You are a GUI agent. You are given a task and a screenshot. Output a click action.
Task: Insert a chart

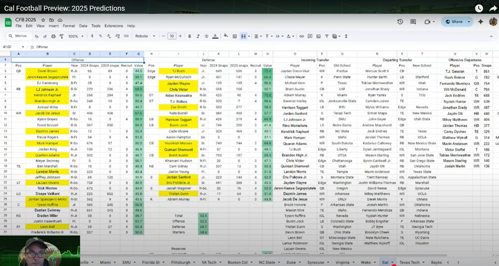(x=318, y=36)
